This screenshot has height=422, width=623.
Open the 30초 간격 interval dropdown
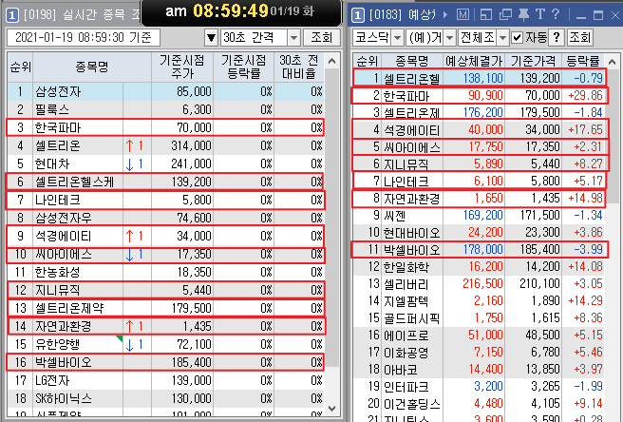click(x=293, y=38)
